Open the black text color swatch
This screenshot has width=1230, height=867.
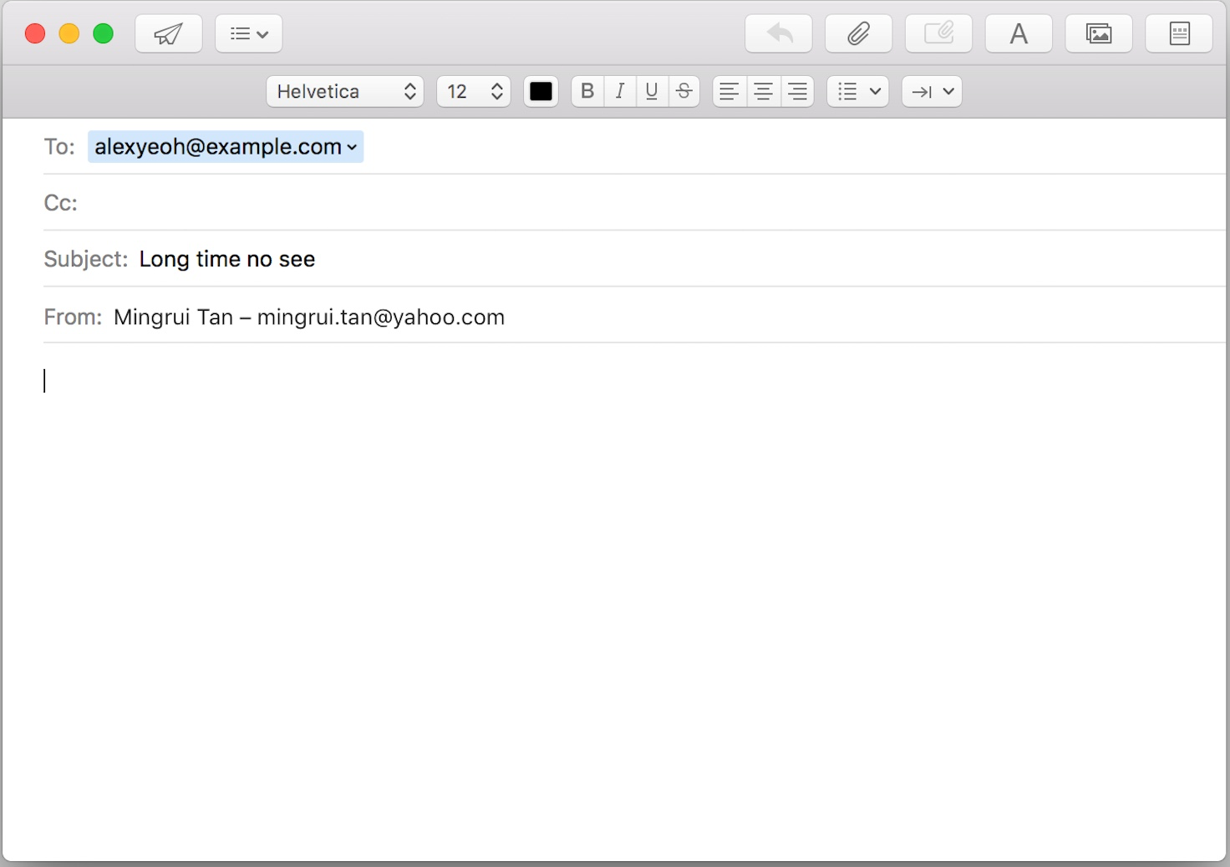pyautogui.click(x=541, y=91)
